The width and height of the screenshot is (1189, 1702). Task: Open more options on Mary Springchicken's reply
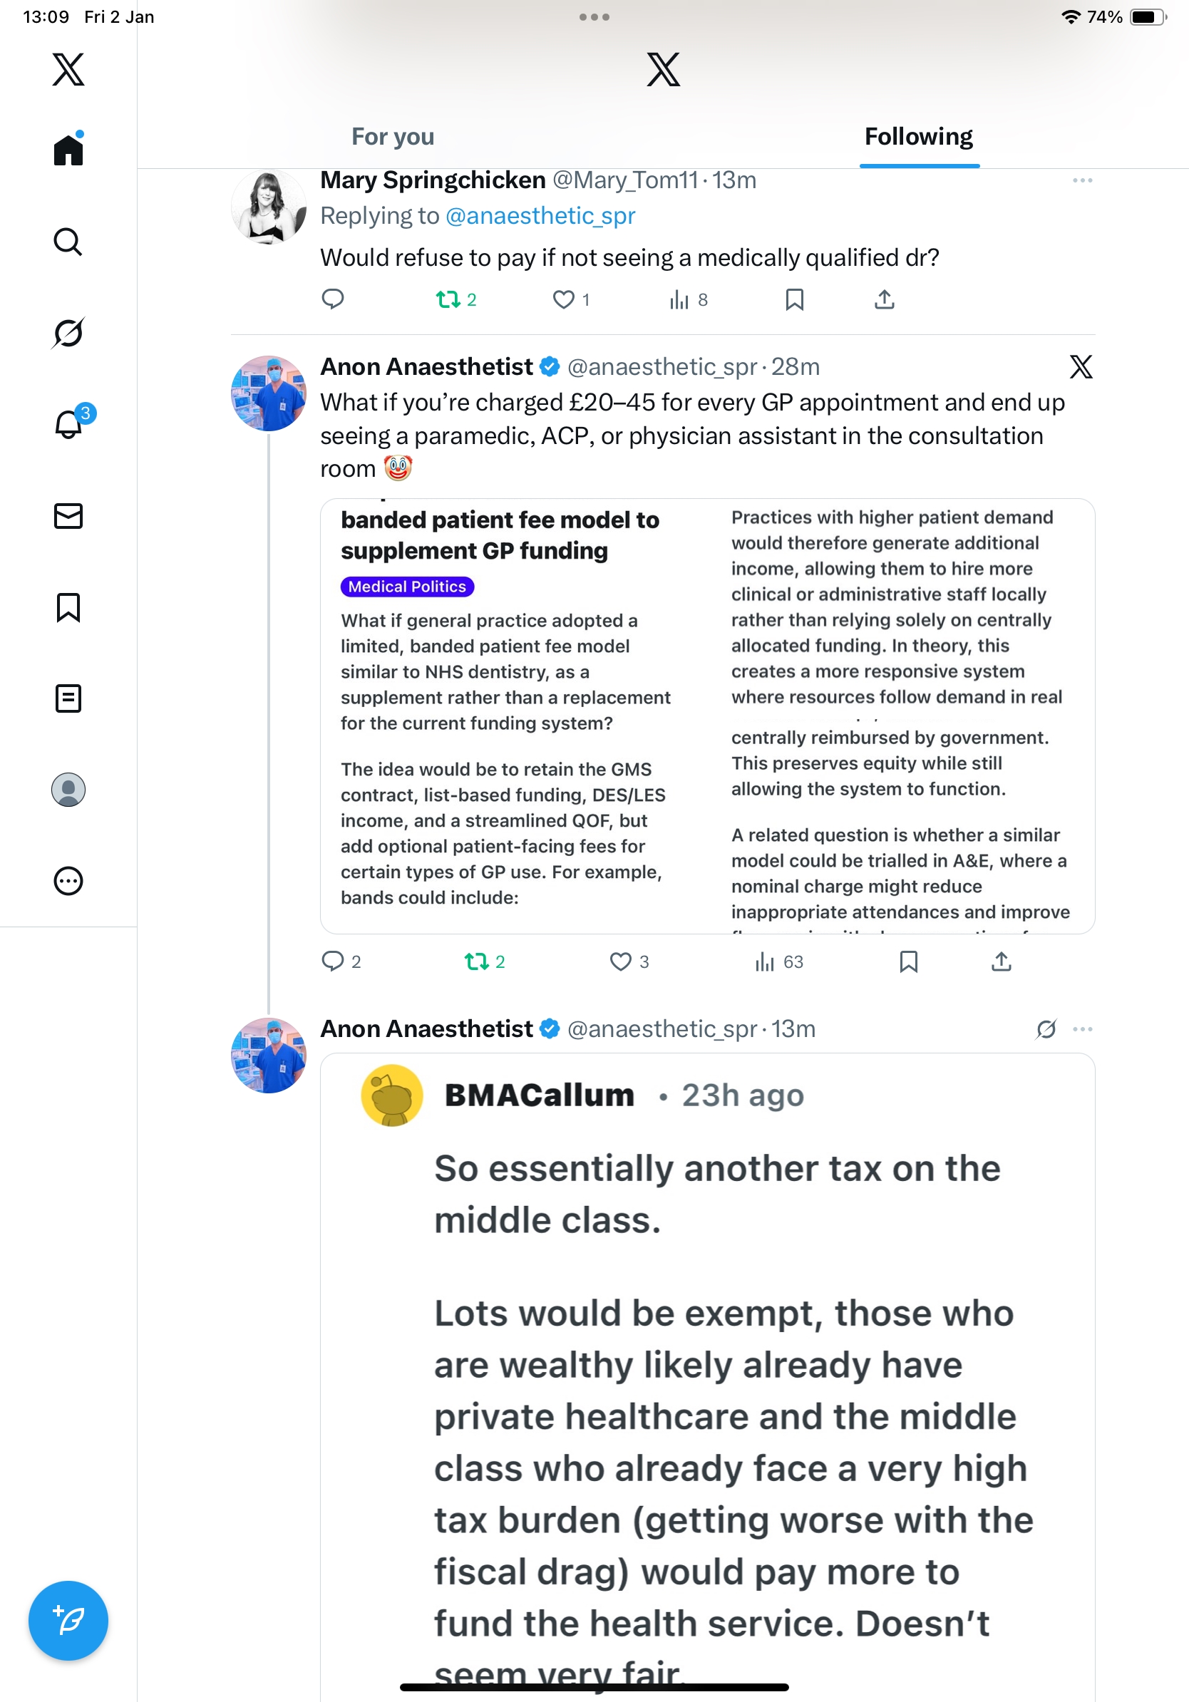coord(1081,181)
